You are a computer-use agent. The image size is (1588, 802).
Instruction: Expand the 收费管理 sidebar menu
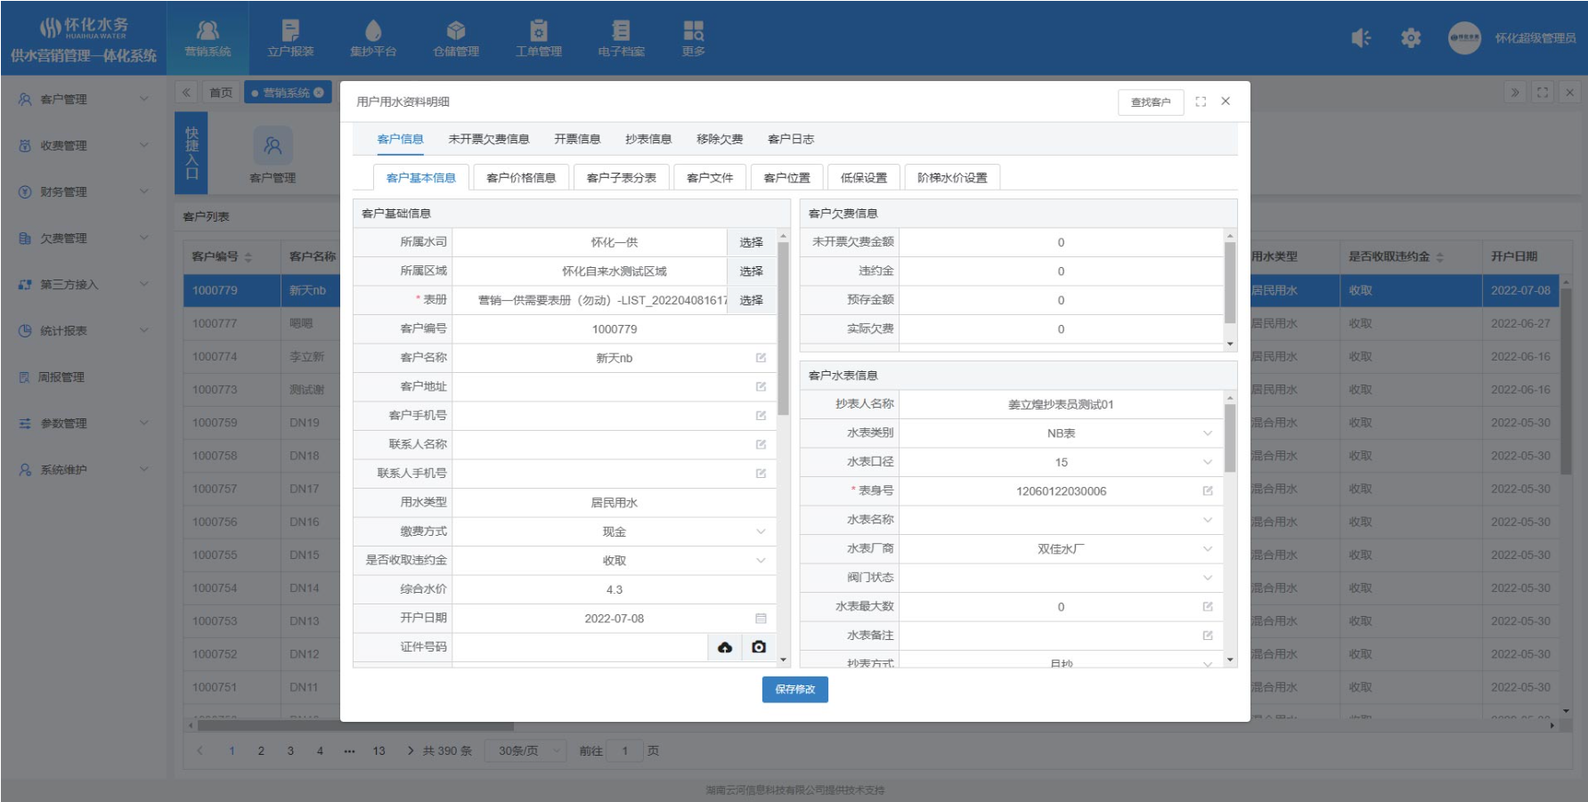(x=83, y=145)
